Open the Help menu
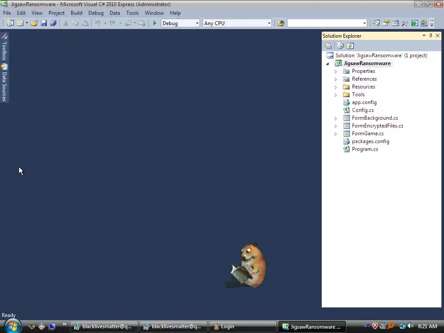 click(175, 13)
